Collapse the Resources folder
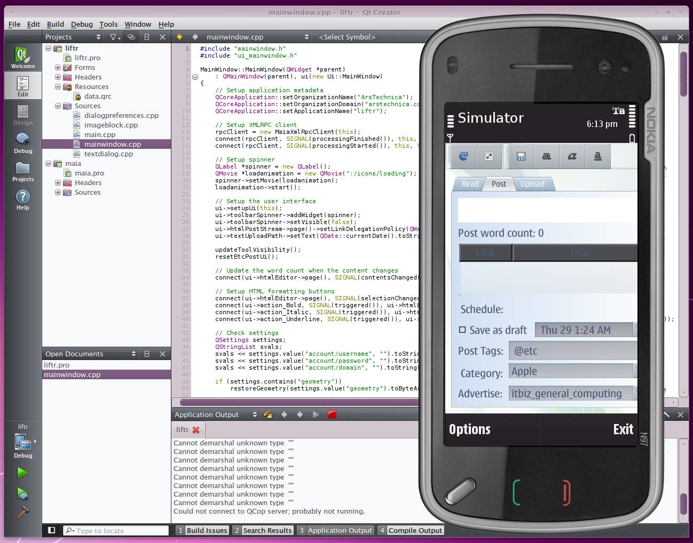The width and height of the screenshot is (693, 543). 58,86
